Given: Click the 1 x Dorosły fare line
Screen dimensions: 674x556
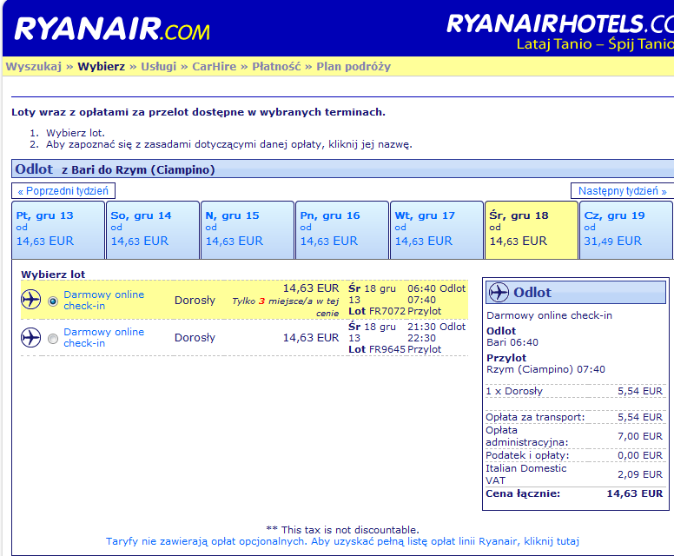Looking at the screenshot, I should [574, 391].
